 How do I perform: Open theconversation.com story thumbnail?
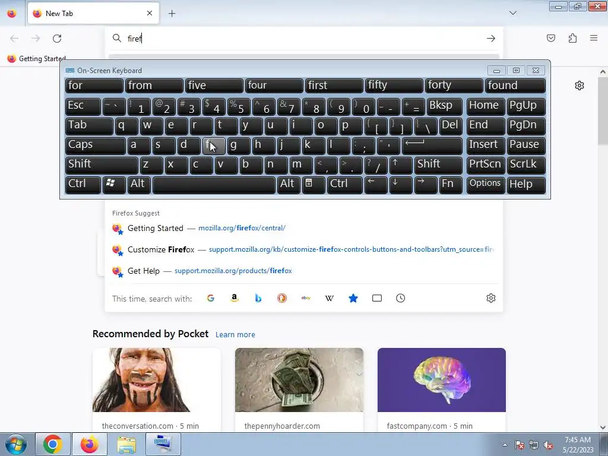[x=157, y=380]
